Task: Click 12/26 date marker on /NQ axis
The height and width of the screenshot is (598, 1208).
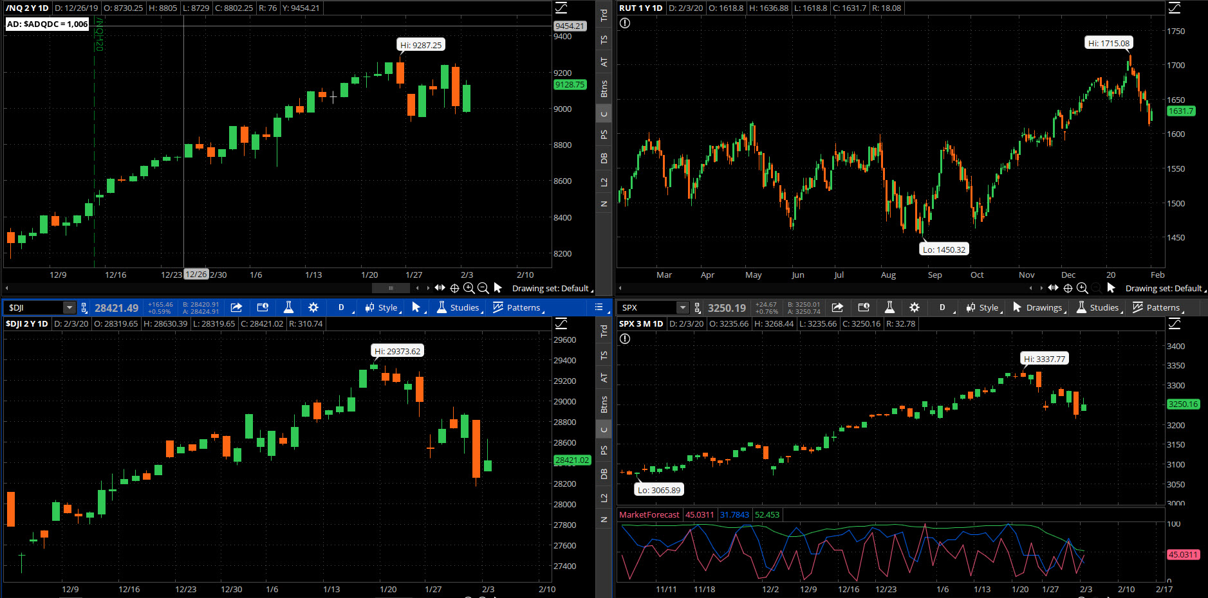Action: [196, 275]
